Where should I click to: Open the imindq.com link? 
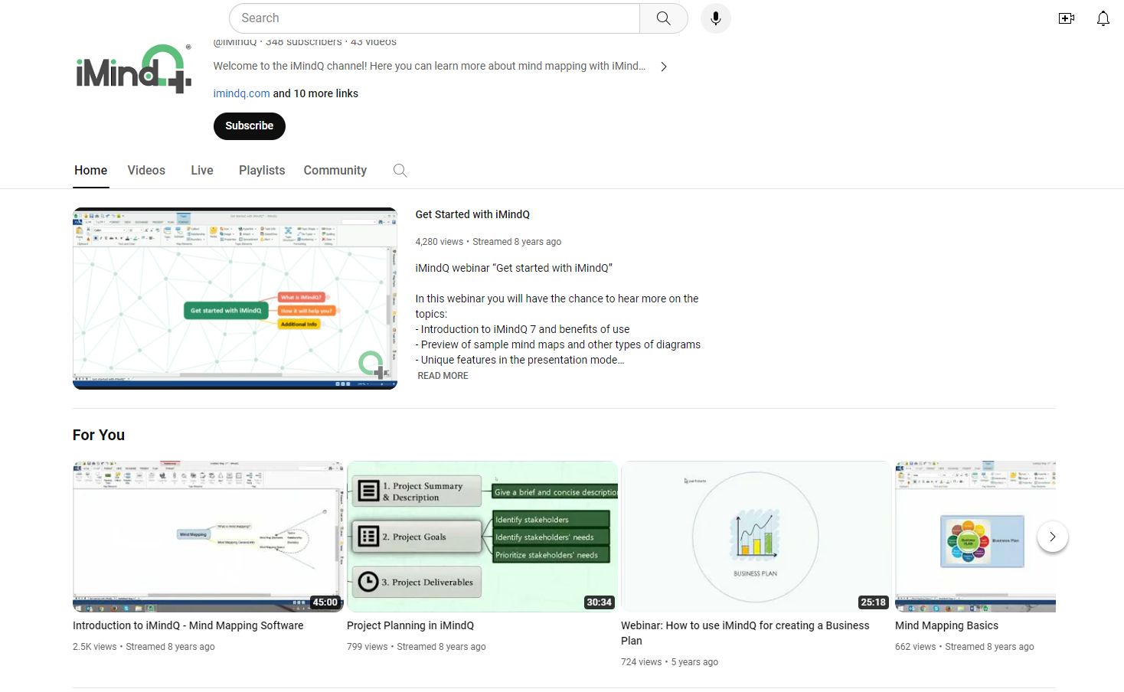[x=241, y=93]
